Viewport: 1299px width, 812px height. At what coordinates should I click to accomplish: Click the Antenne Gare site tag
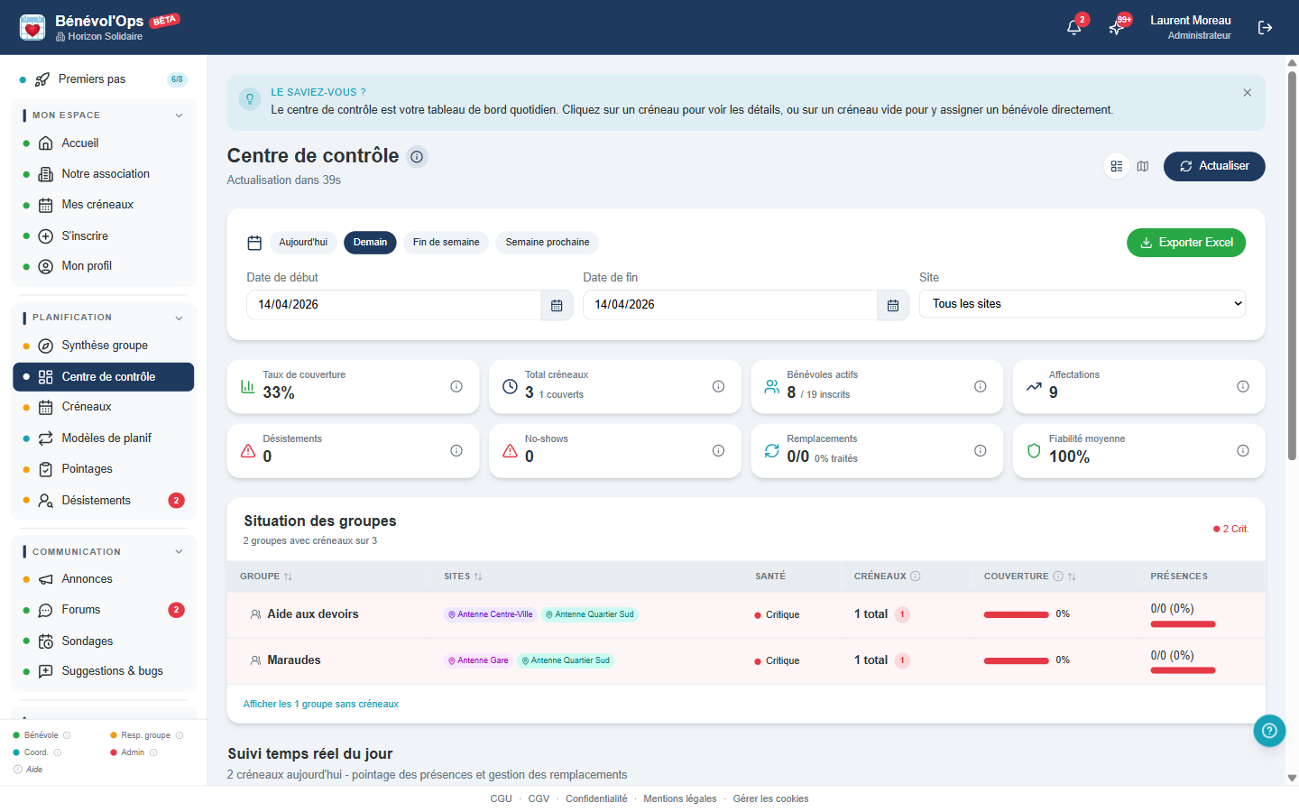pos(478,660)
